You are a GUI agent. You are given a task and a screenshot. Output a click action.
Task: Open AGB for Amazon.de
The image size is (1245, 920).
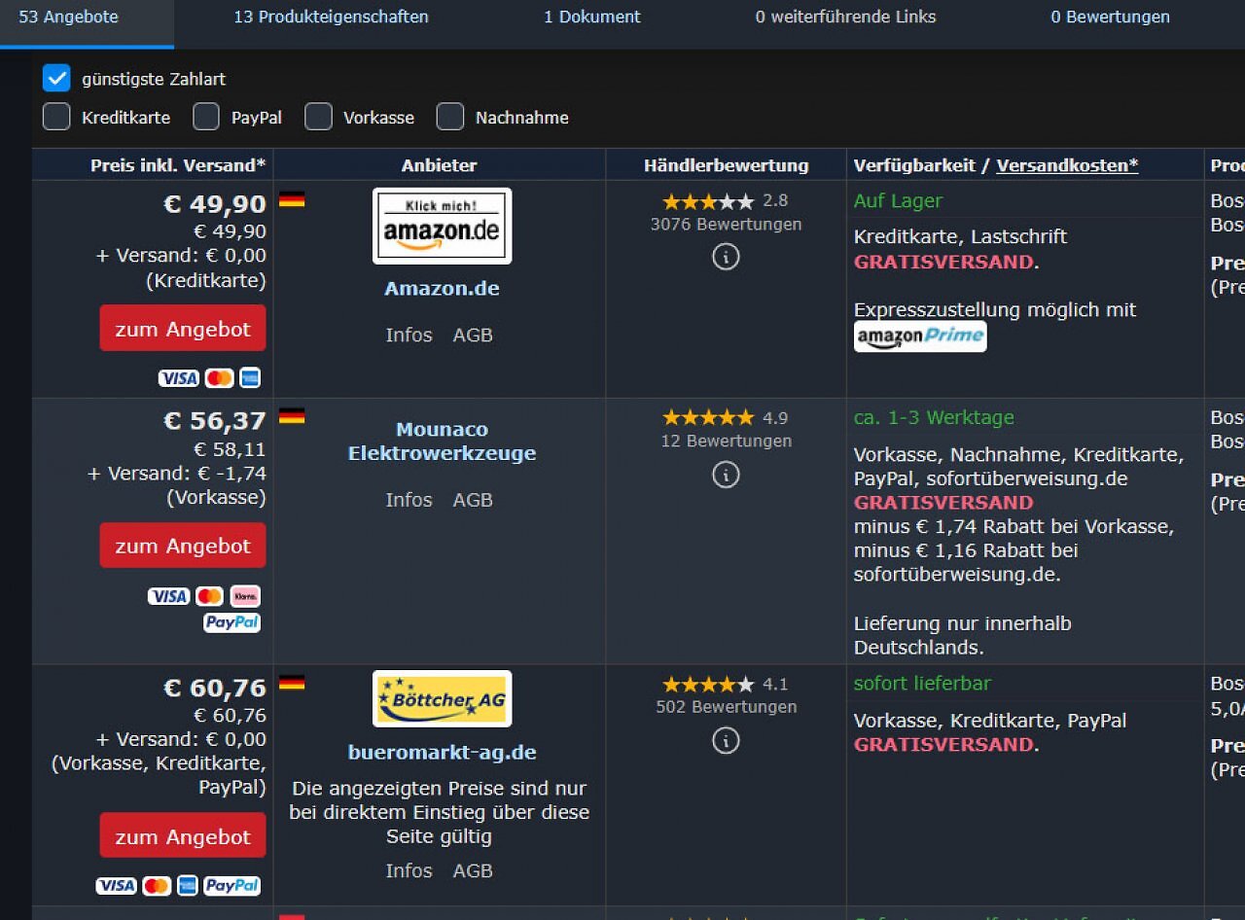(x=473, y=335)
